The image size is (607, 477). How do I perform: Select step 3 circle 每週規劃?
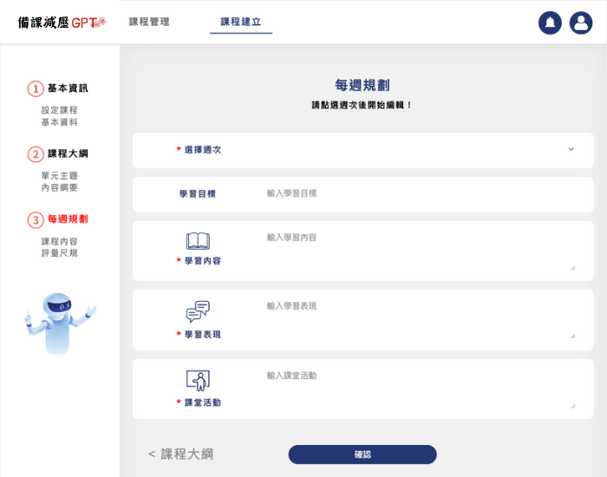[36, 219]
